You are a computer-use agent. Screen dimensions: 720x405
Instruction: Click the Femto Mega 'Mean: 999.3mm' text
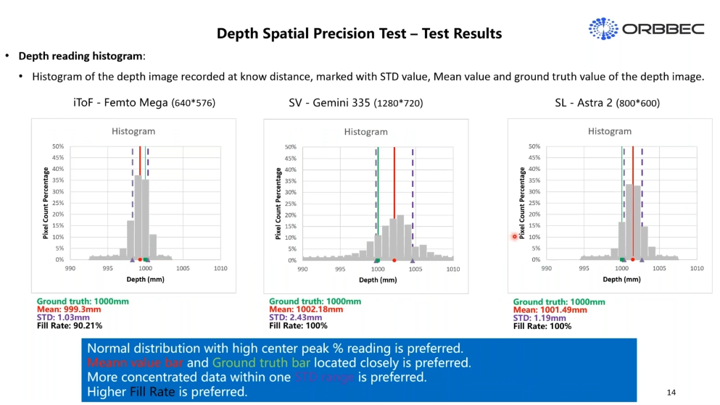tap(68, 309)
